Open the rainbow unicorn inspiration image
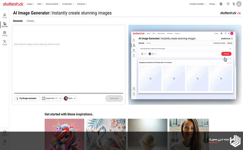Viewport: 243px width, 150px height. (64, 134)
